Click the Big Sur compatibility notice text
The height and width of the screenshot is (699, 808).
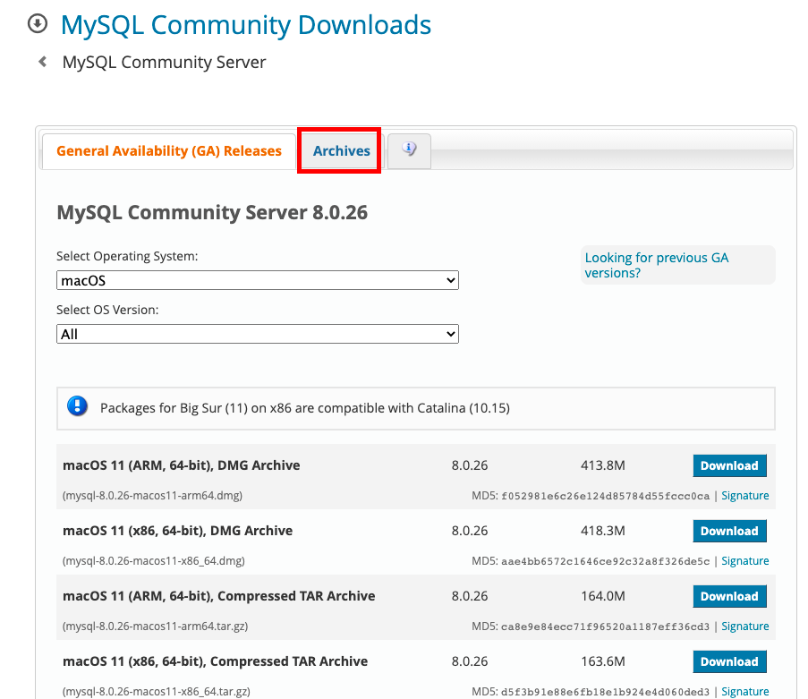point(305,408)
